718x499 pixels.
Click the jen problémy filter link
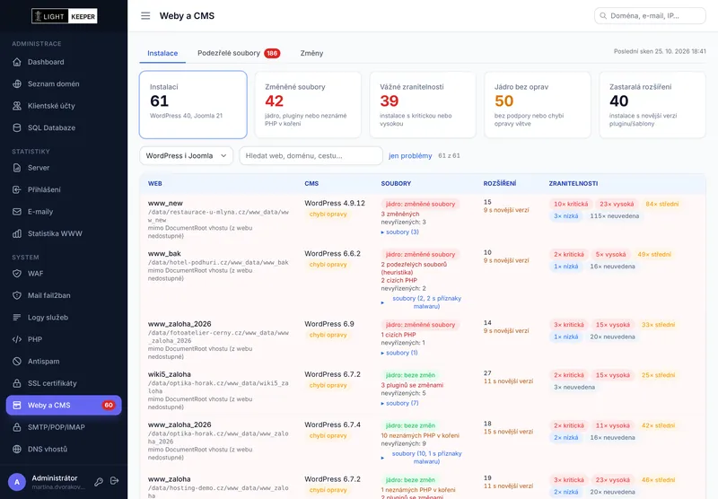[x=410, y=155]
